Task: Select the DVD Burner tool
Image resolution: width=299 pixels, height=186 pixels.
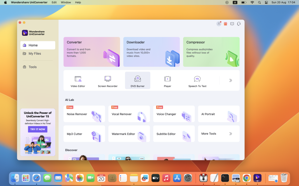Action: [138, 81]
